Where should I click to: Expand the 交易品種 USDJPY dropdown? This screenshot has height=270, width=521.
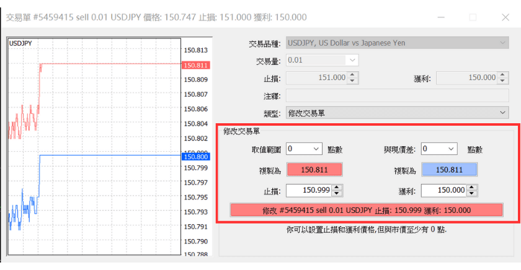[x=397, y=43]
